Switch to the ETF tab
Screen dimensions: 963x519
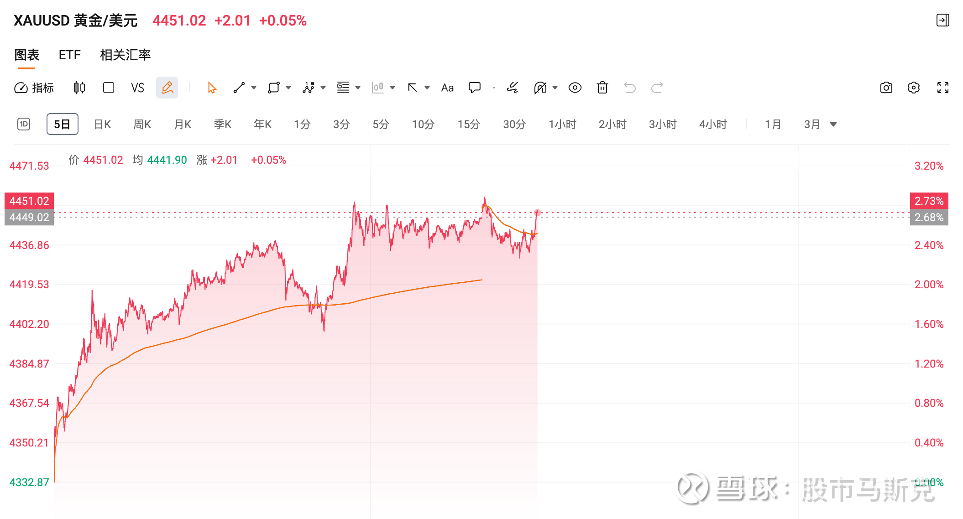click(x=69, y=55)
